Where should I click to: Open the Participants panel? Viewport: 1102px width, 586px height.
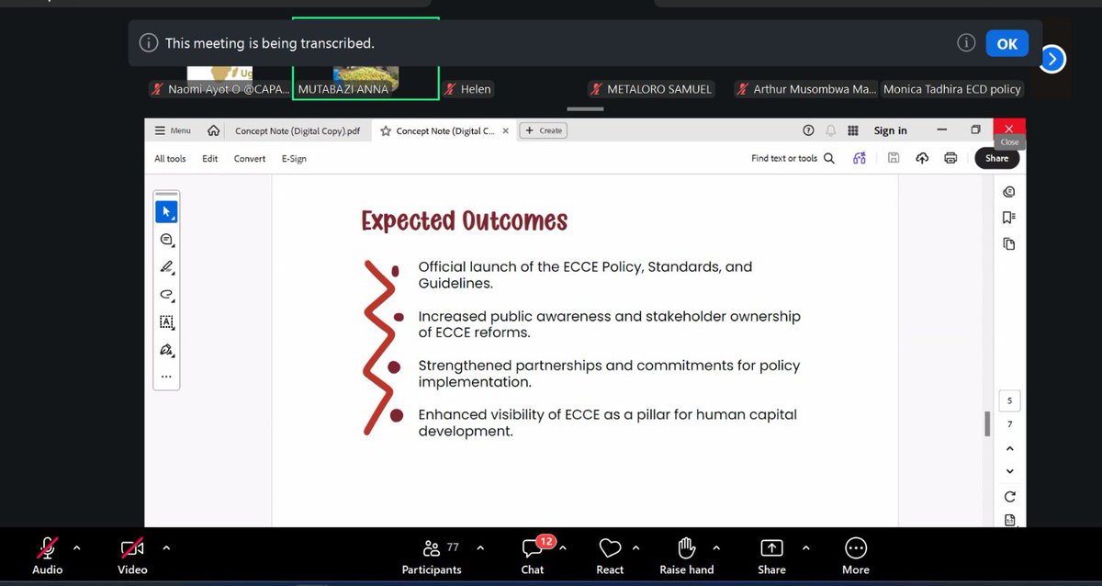432,557
